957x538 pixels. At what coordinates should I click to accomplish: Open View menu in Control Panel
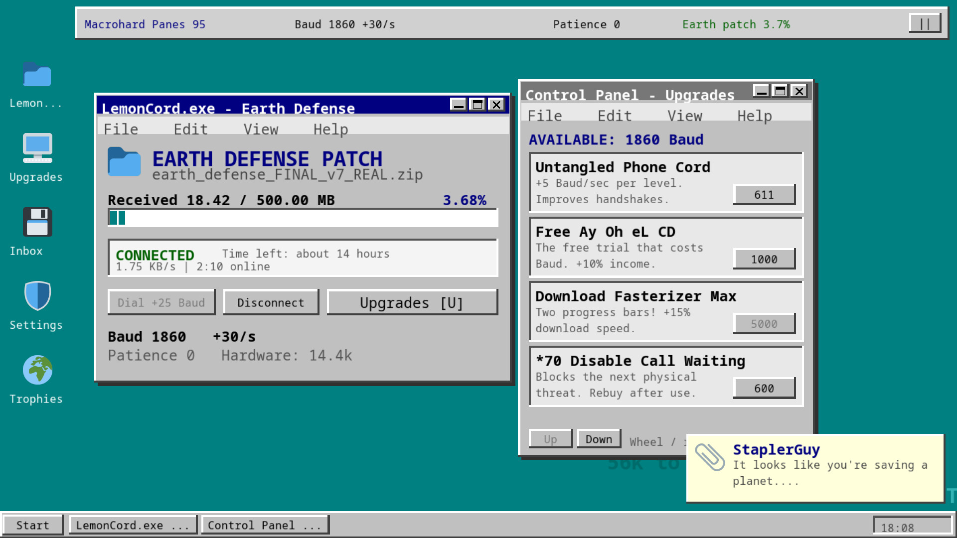[685, 116]
